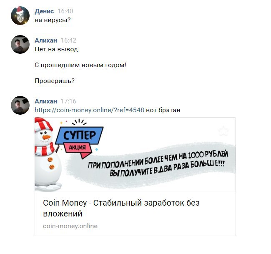Follow the coin-money.online/?ref=4548 hyperlink
271x254 pixels.
point(89,110)
